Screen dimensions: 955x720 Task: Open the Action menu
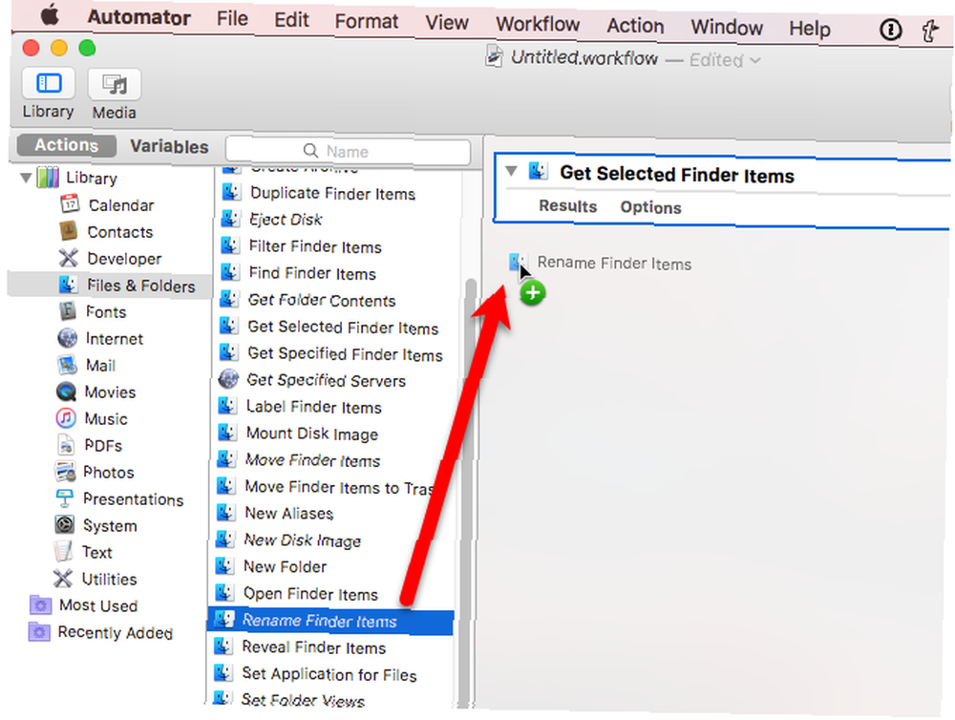point(635,26)
